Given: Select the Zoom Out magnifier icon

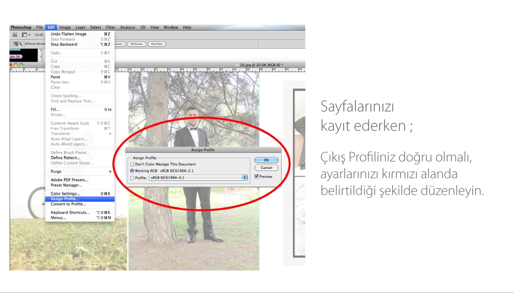Looking at the screenshot, I should pyautogui.click(x=20, y=43).
